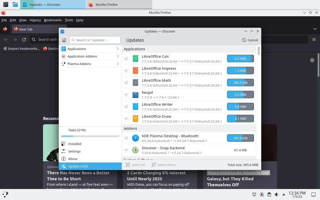
Task: Click the LibreOffice Calc app icon
Action: (135, 59)
